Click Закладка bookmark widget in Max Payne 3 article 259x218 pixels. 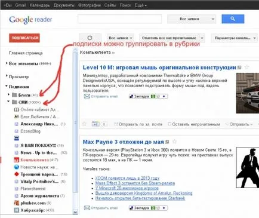(x=148, y=208)
